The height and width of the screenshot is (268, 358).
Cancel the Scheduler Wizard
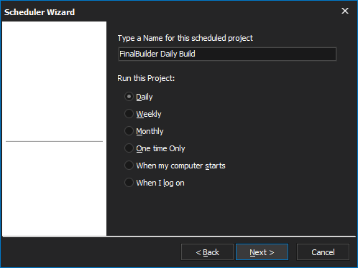point(323,252)
